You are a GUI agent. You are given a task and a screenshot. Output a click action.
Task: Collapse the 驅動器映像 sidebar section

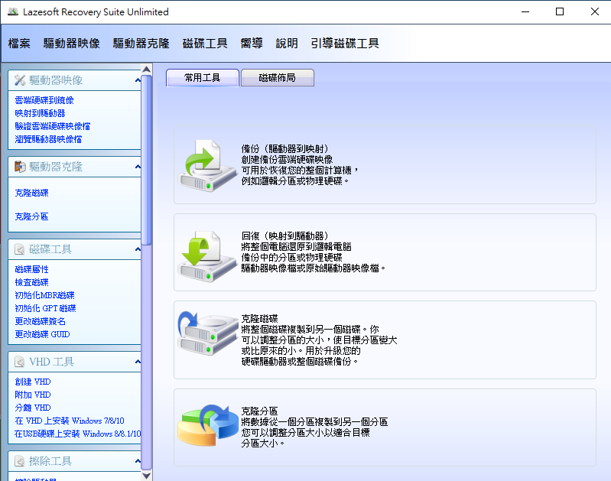pos(138,80)
